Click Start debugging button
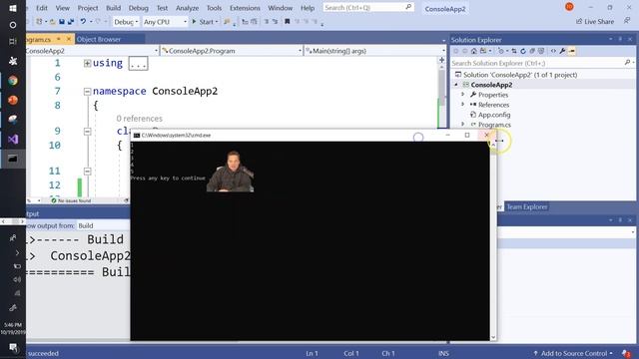The height and width of the screenshot is (359, 639). pyautogui.click(x=202, y=22)
